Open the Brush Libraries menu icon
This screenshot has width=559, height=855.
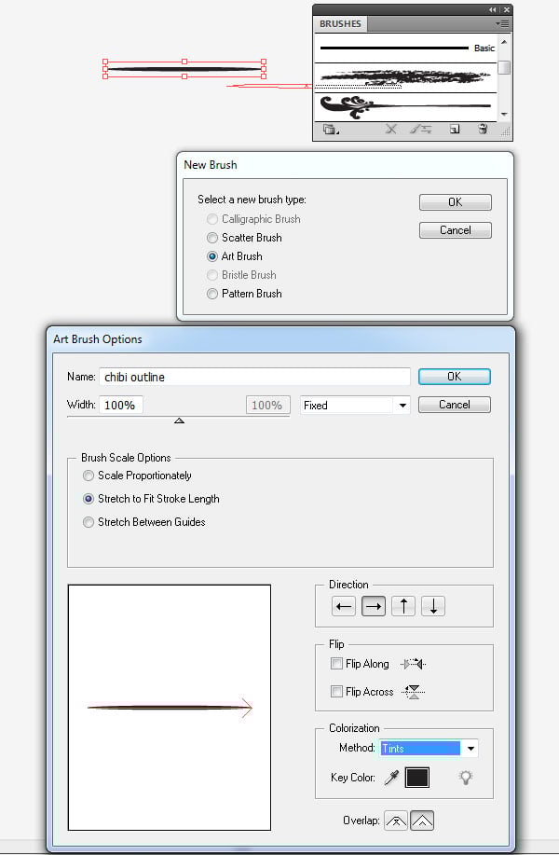330,130
